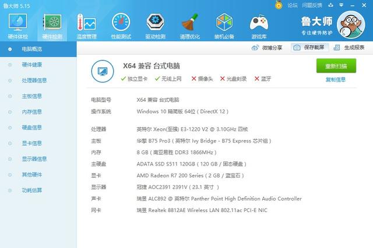Open 硬件体检 hardware checkup icon
The width and height of the screenshot is (373, 248).
pyautogui.click(x=17, y=26)
